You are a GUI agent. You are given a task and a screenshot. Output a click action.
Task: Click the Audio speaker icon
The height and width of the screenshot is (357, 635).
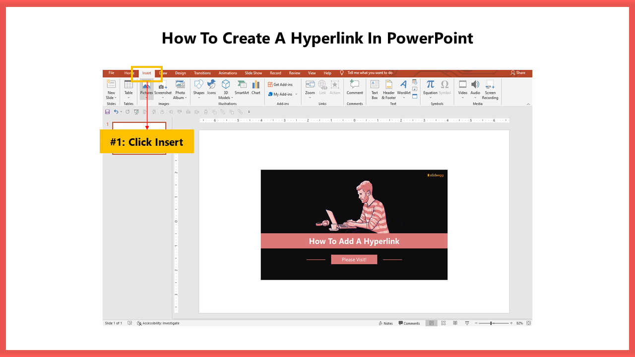click(x=475, y=84)
